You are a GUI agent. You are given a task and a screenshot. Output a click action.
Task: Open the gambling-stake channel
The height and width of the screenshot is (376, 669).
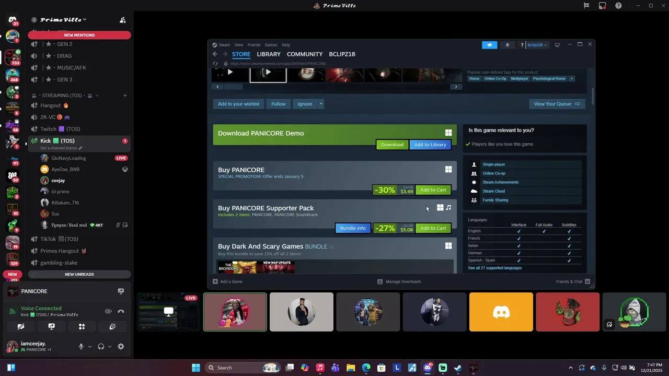click(x=78, y=263)
